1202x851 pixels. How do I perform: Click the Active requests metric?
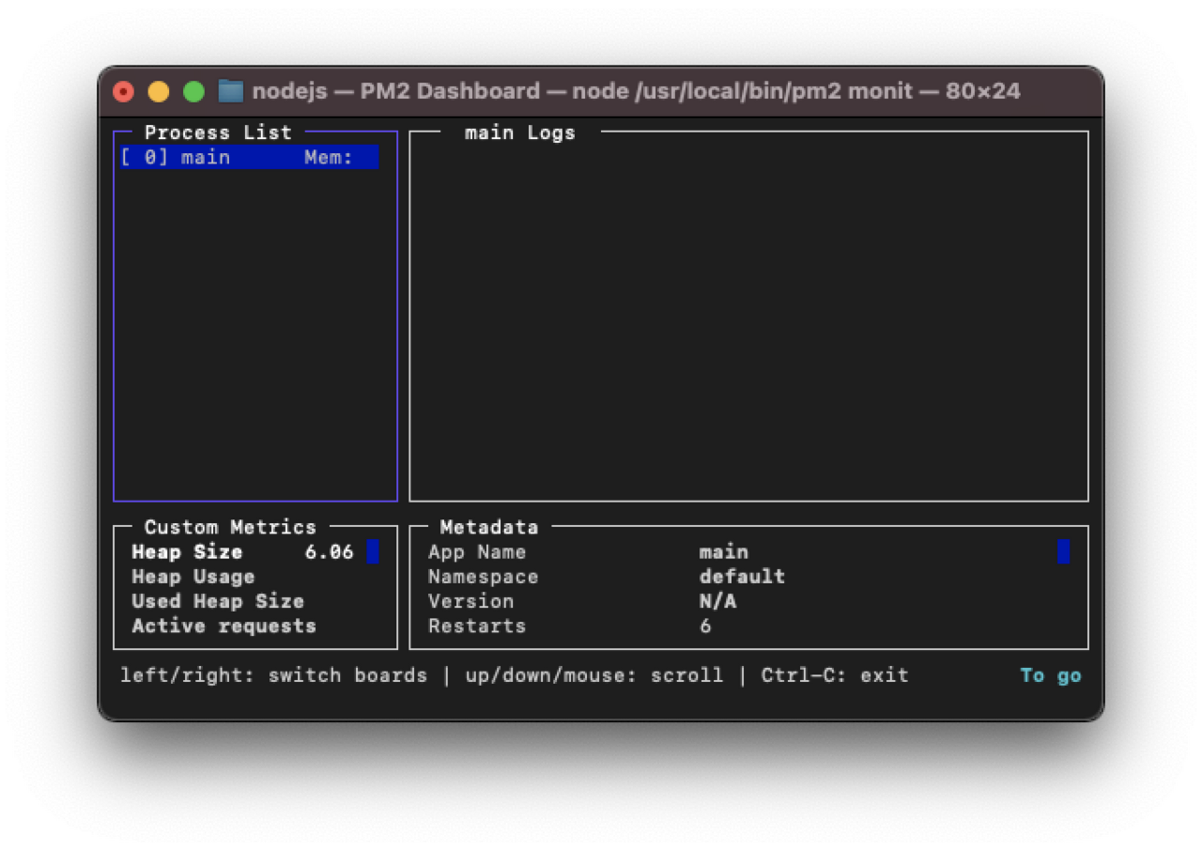click(x=223, y=626)
